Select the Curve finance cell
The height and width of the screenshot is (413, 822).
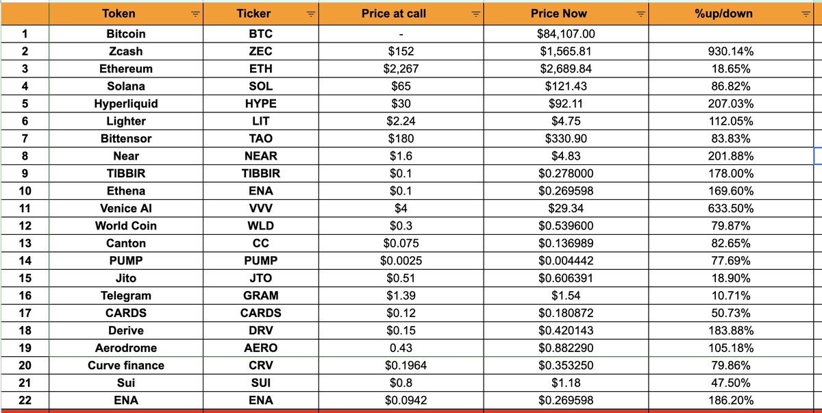(x=126, y=365)
